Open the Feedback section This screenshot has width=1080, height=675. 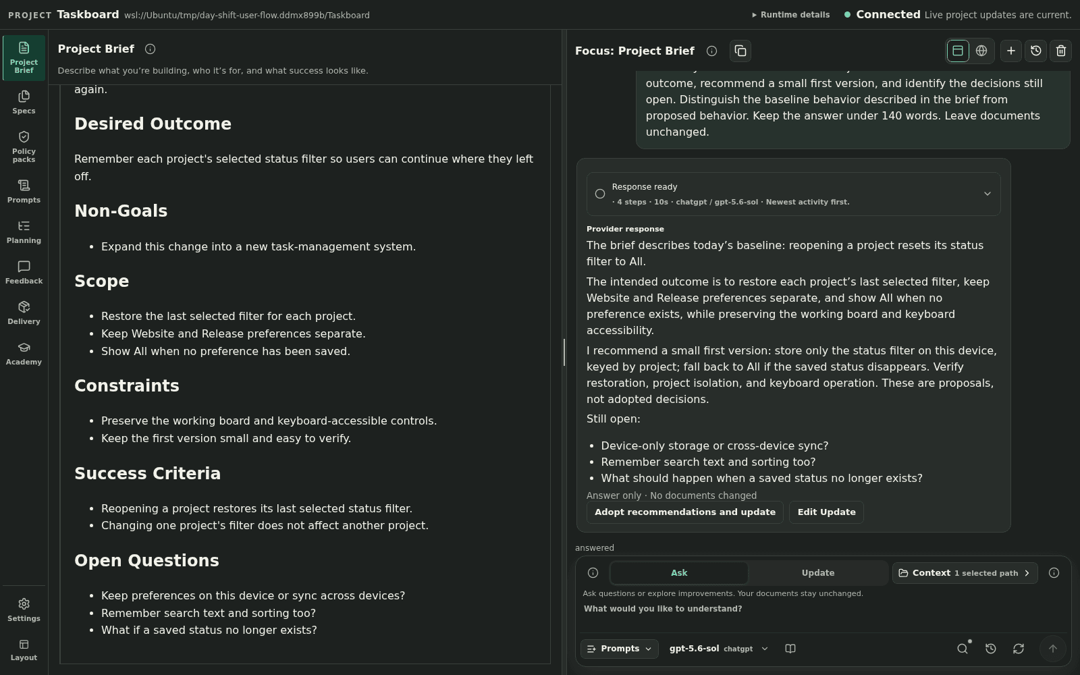pyautogui.click(x=24, y=272)
